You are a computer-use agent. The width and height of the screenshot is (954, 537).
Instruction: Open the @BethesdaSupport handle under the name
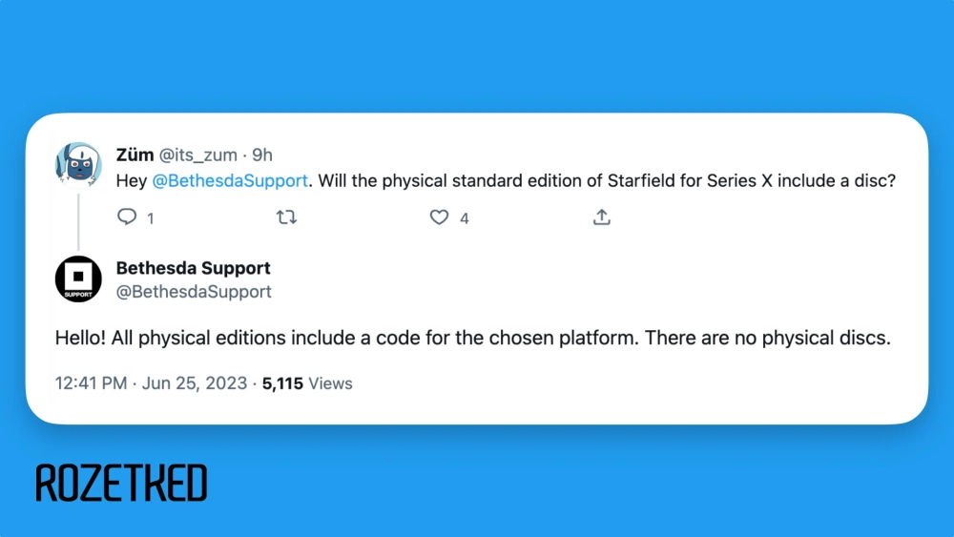[x=194, y=292]
